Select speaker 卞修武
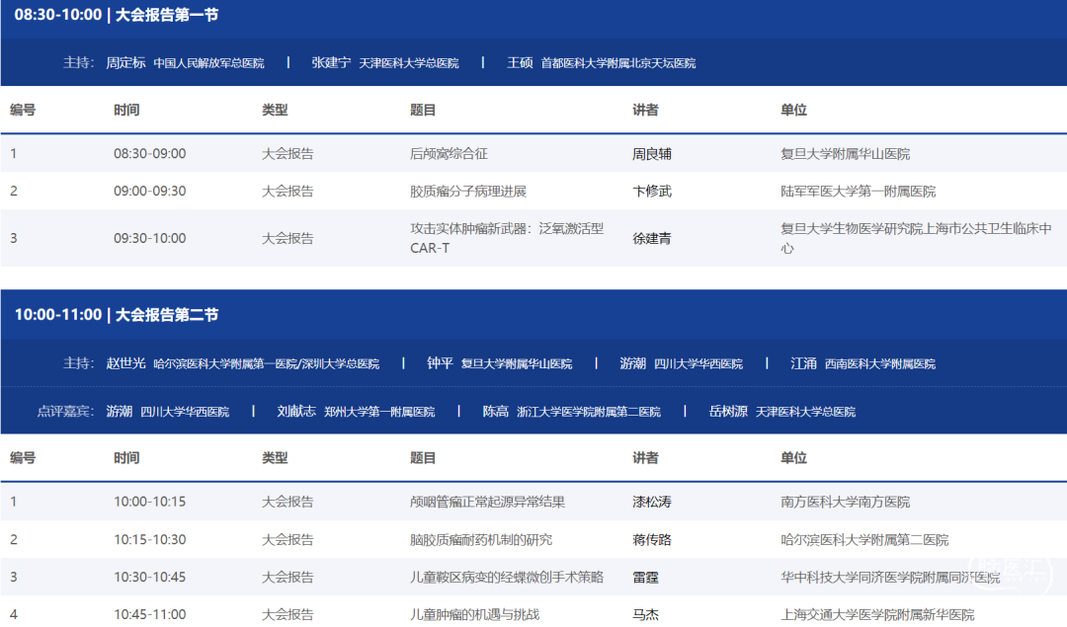Screen dimensions: 1067x627 point(651,192)
